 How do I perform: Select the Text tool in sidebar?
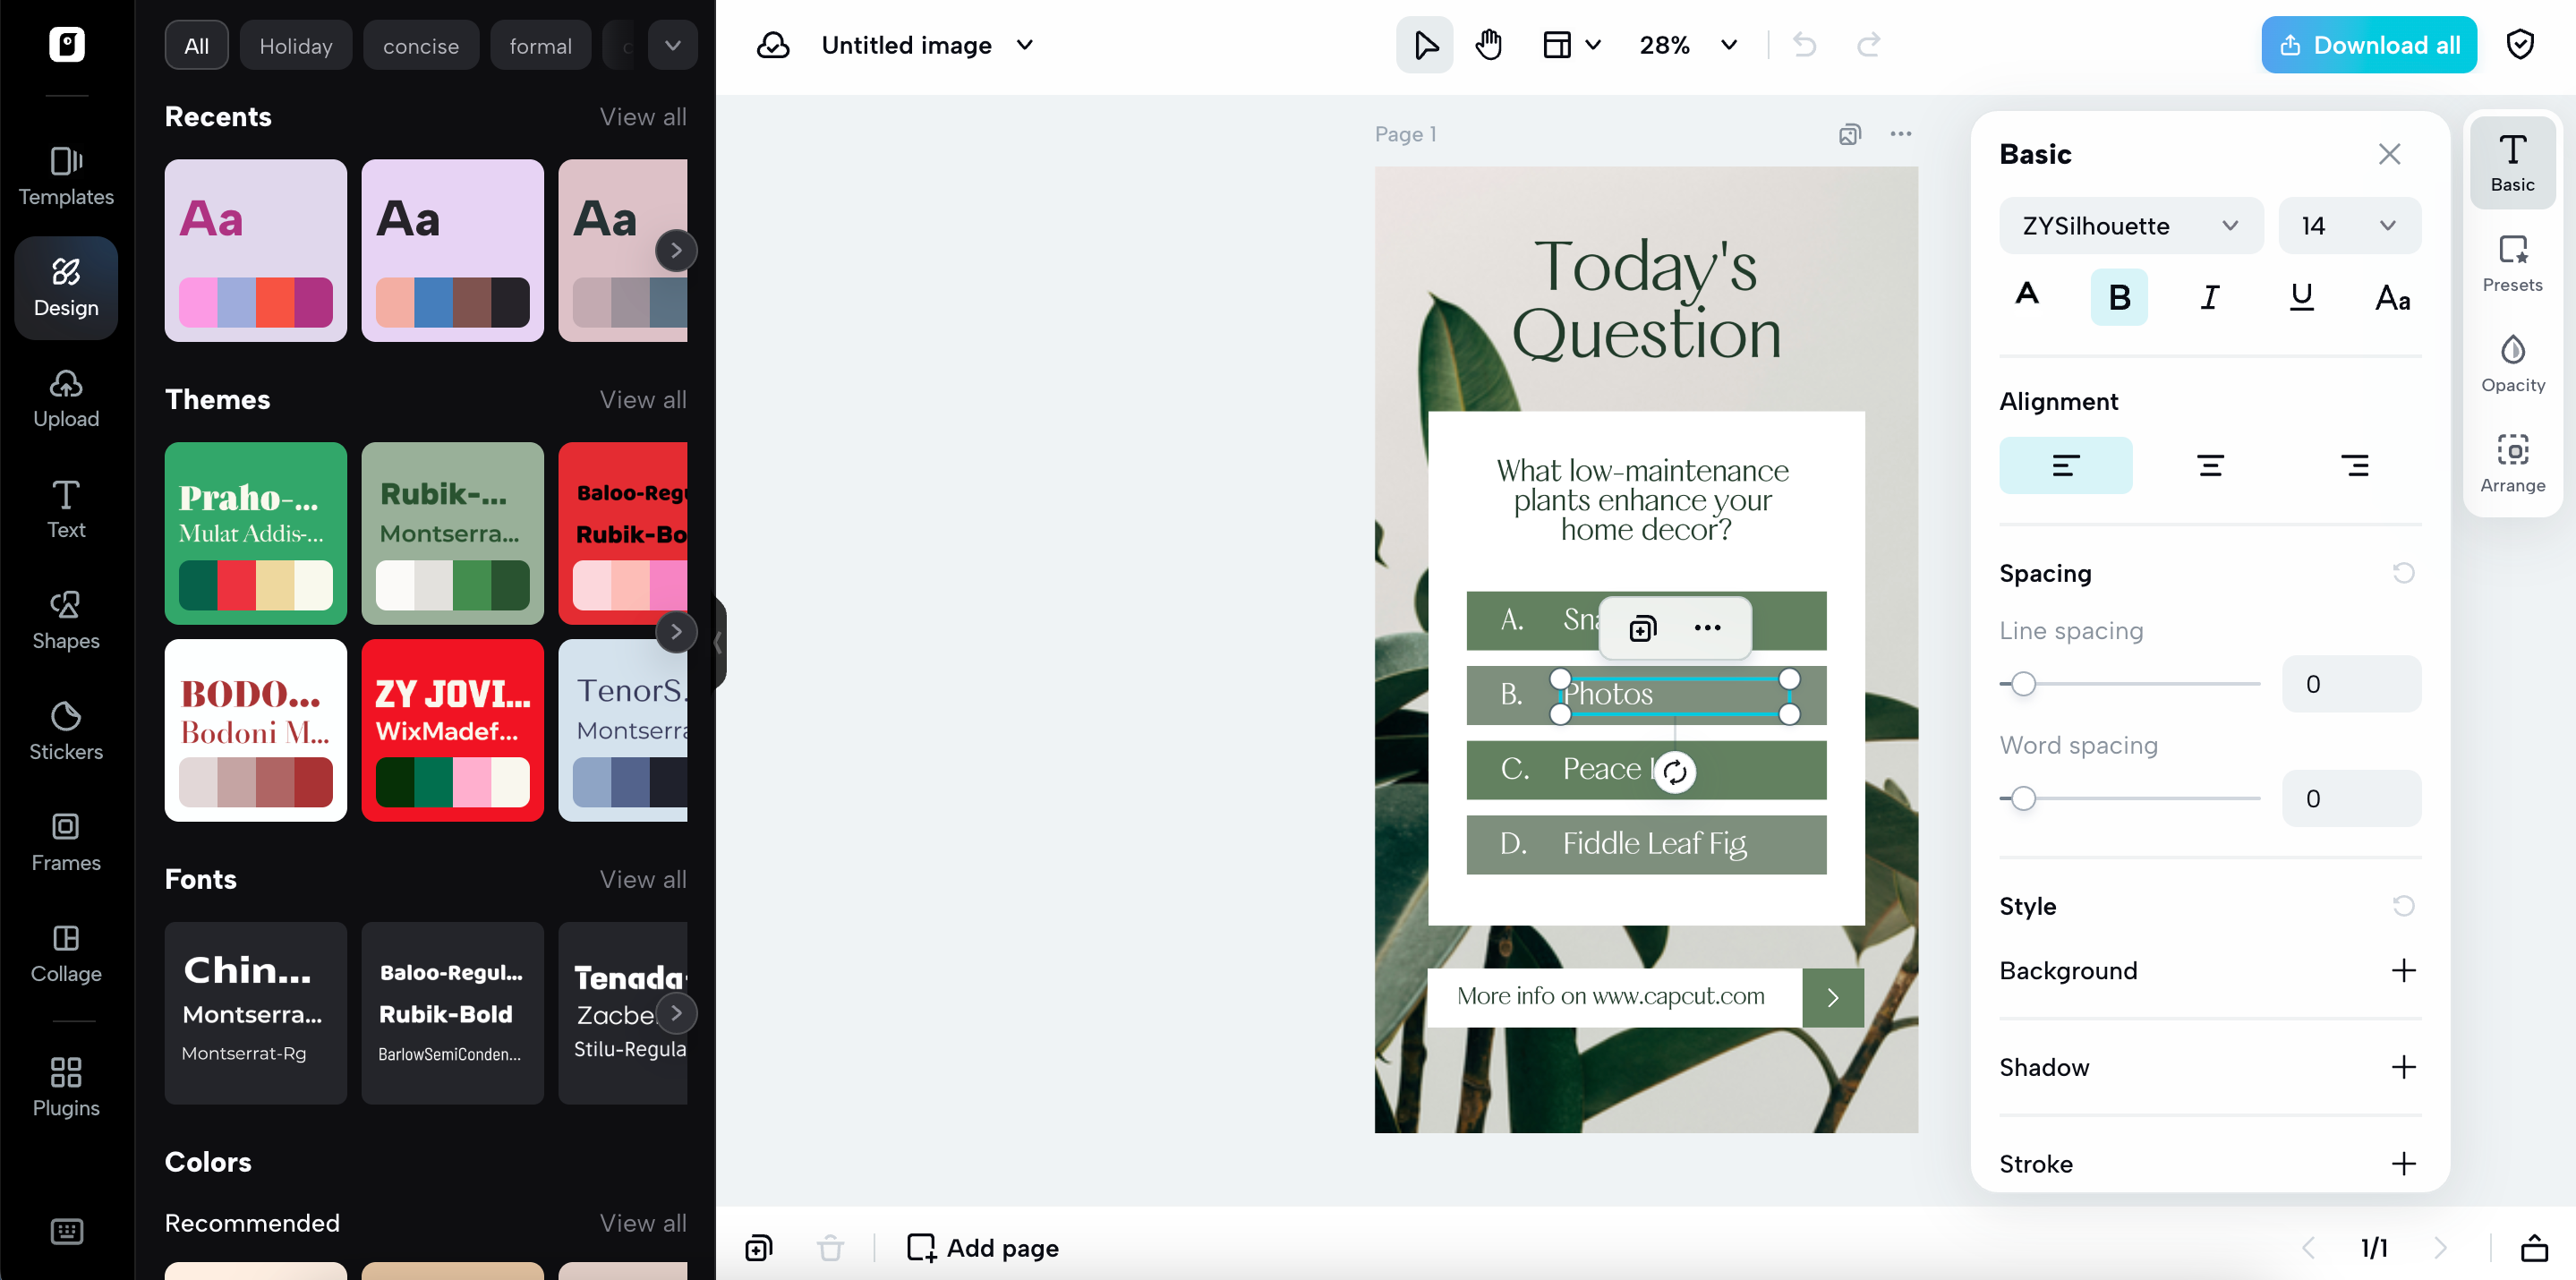[65, 508]
